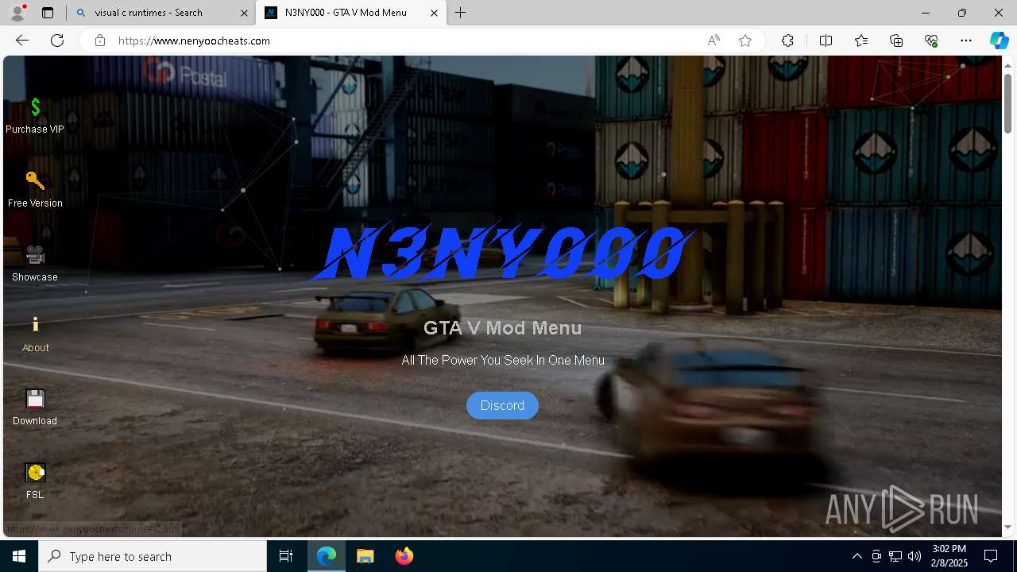Open volume control in tray

[x=915, y=556]
